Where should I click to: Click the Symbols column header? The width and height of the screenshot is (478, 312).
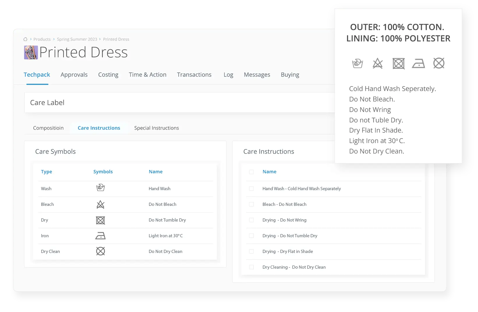103,172
